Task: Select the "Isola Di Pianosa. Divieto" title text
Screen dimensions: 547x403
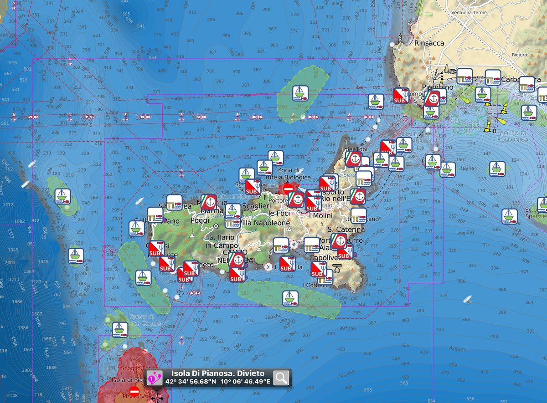Action: (x=218, y=373)
